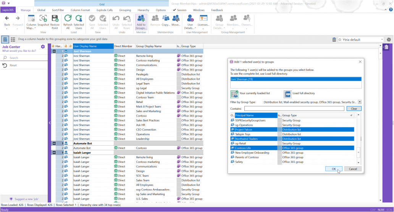Click Refresh All in the ribbon
Viewport: 394px width, 212px height.
pyautogui.click(x=68, y=22)
